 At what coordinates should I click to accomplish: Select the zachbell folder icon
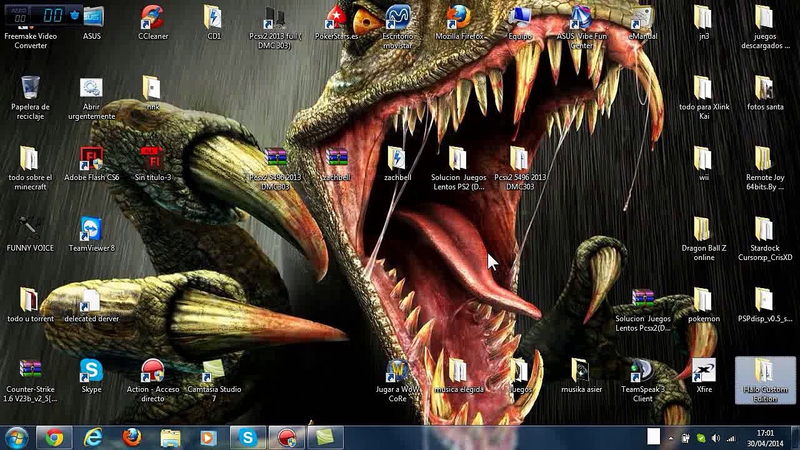point(397,164)
